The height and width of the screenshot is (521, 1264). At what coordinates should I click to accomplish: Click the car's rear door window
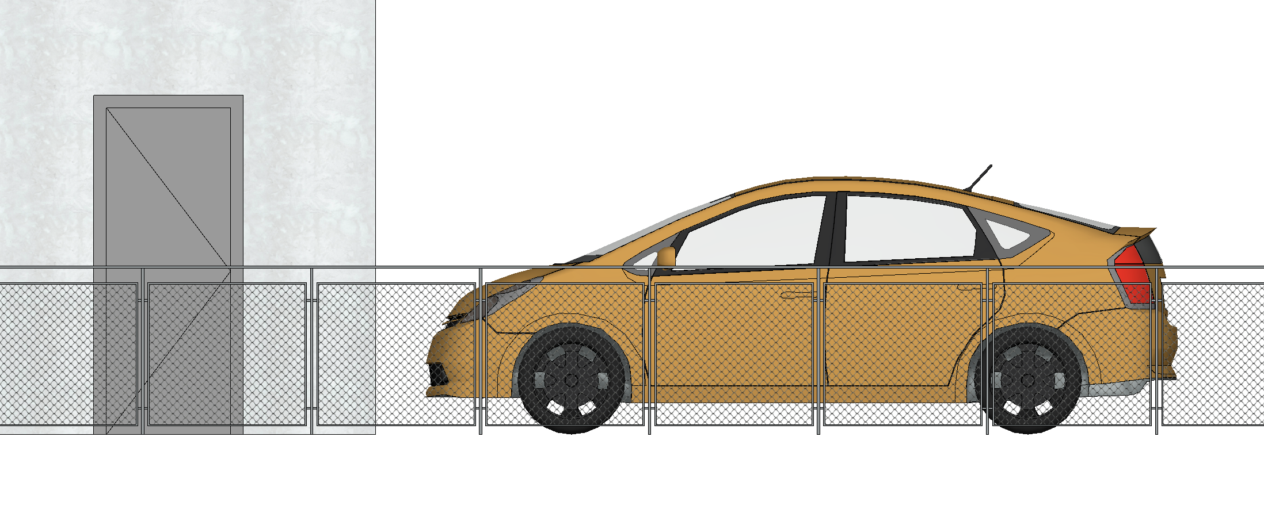pos(909,229)
